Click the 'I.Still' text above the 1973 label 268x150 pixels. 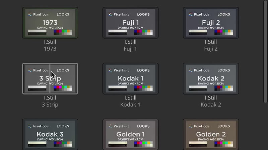tap(50, 42)
